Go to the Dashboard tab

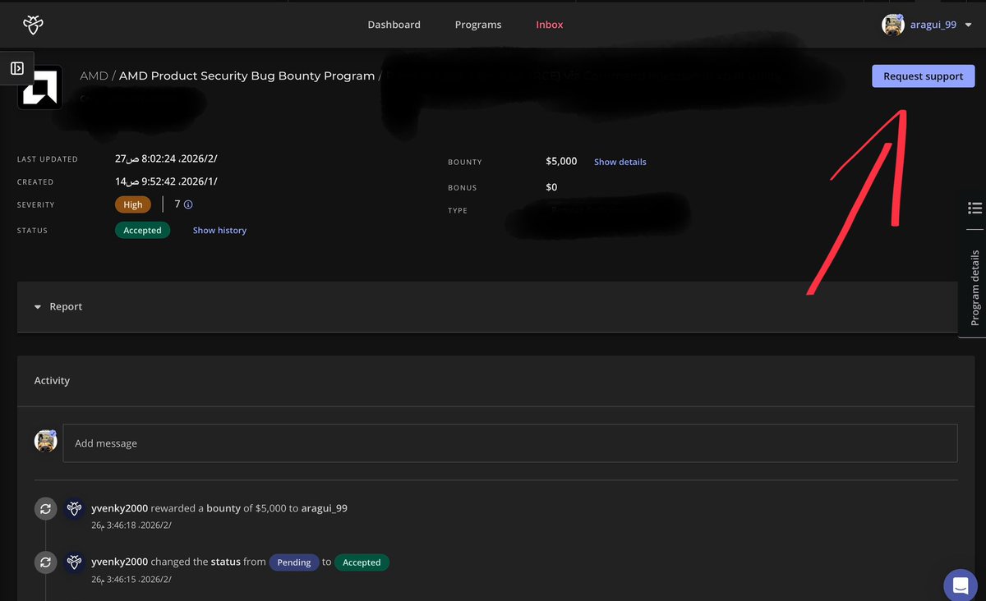(394, 25)
